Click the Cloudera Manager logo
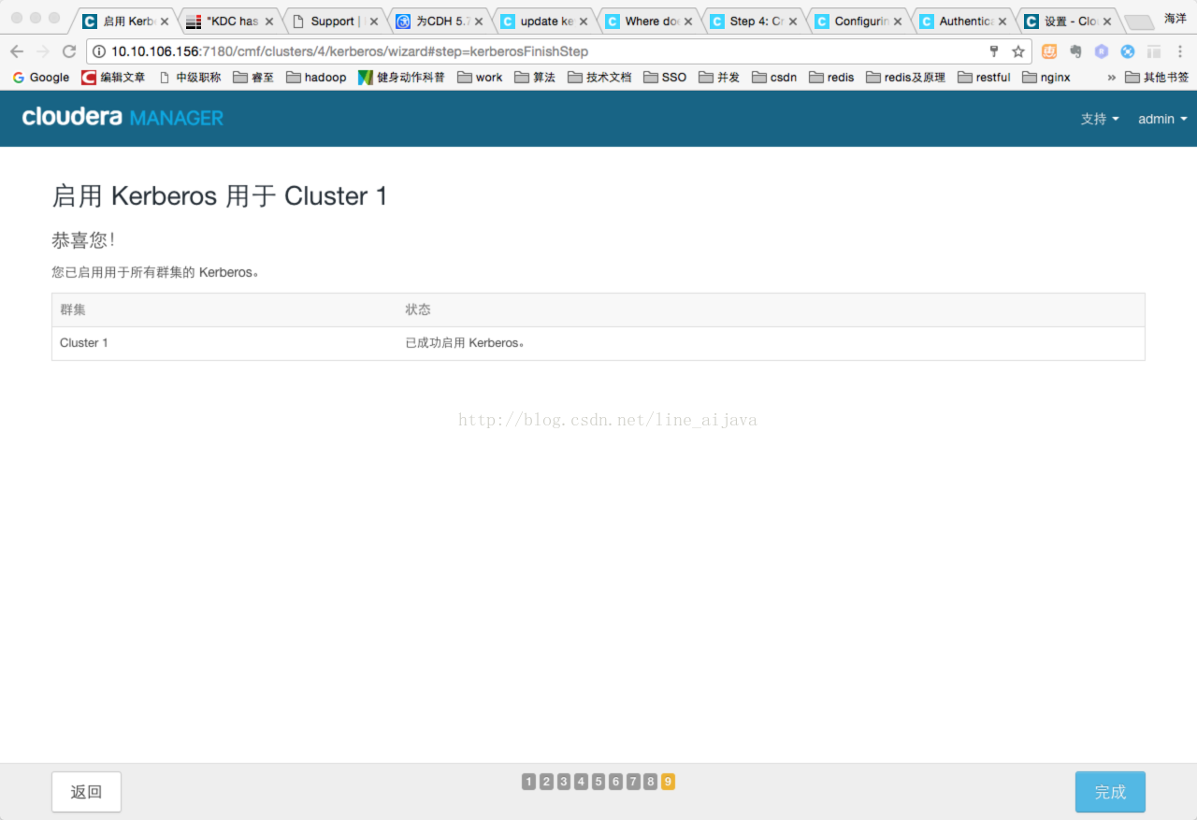 coord(123,118)
